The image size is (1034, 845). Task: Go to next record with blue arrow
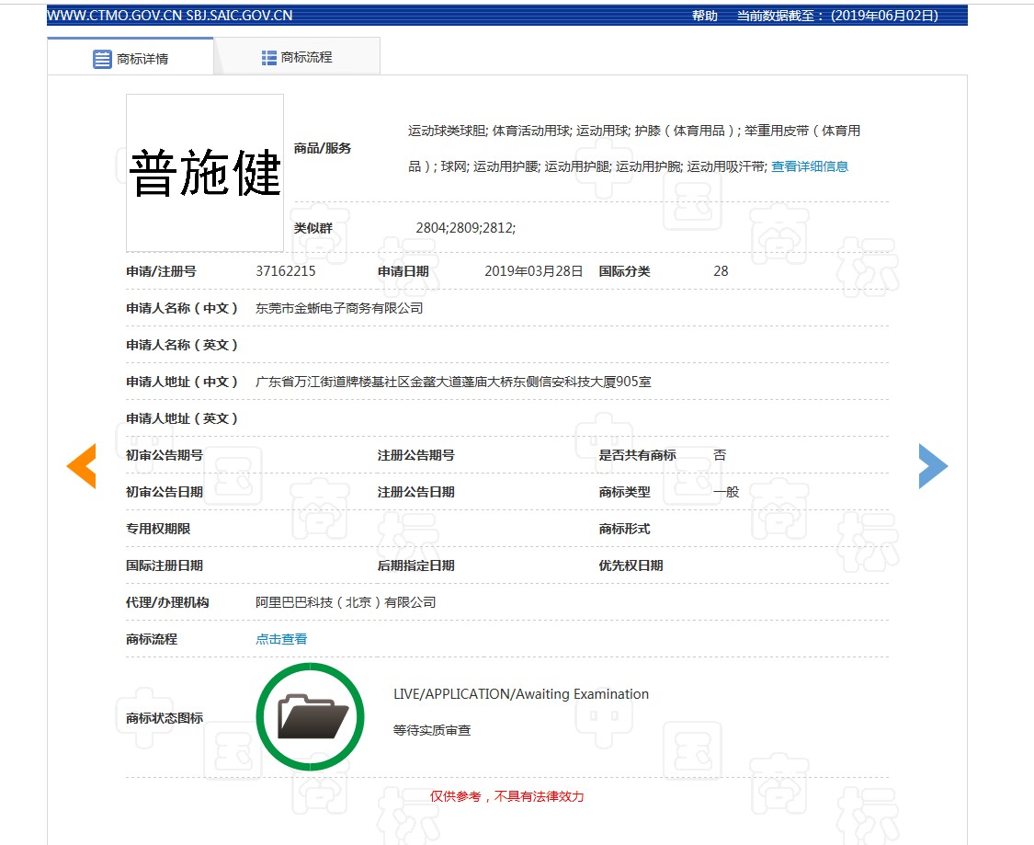[x=932, y=466]
